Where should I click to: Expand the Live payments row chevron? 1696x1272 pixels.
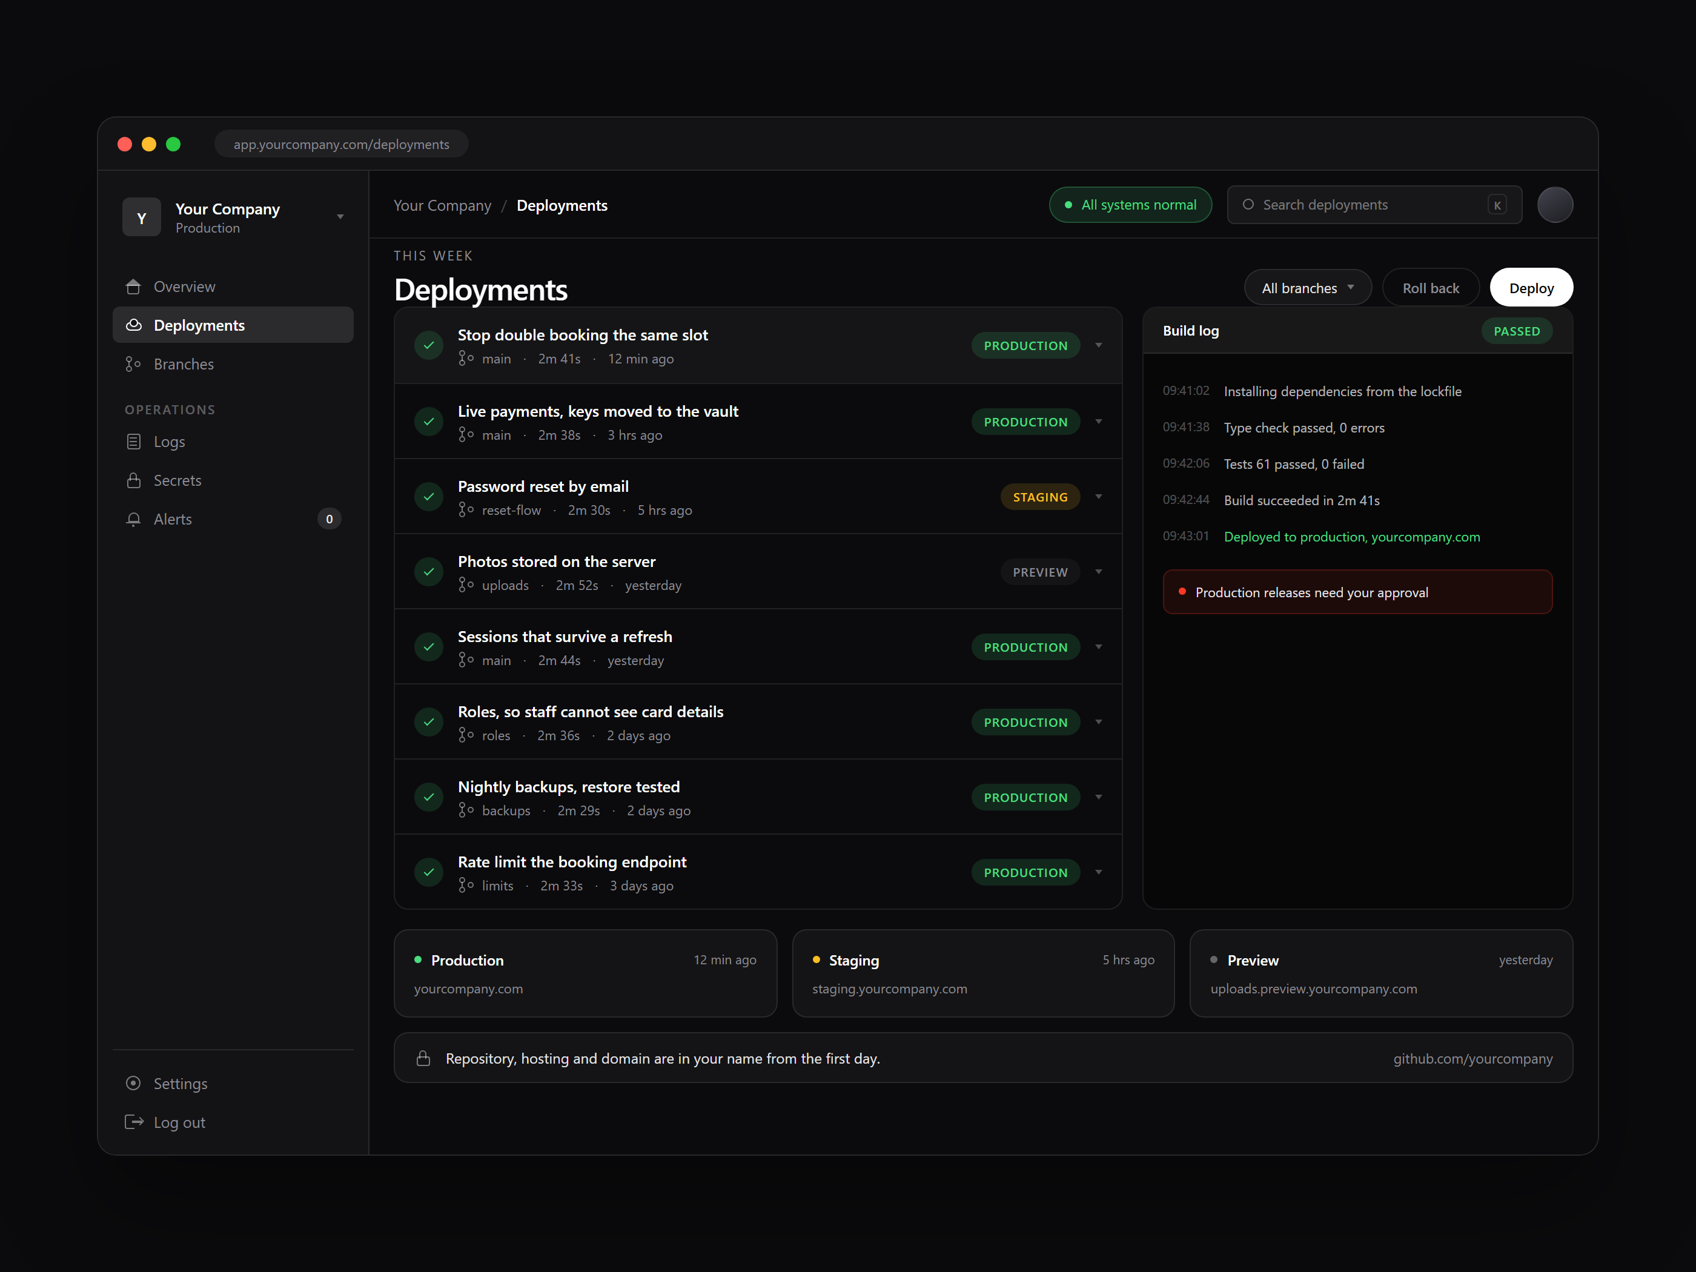click(1099, 422)
